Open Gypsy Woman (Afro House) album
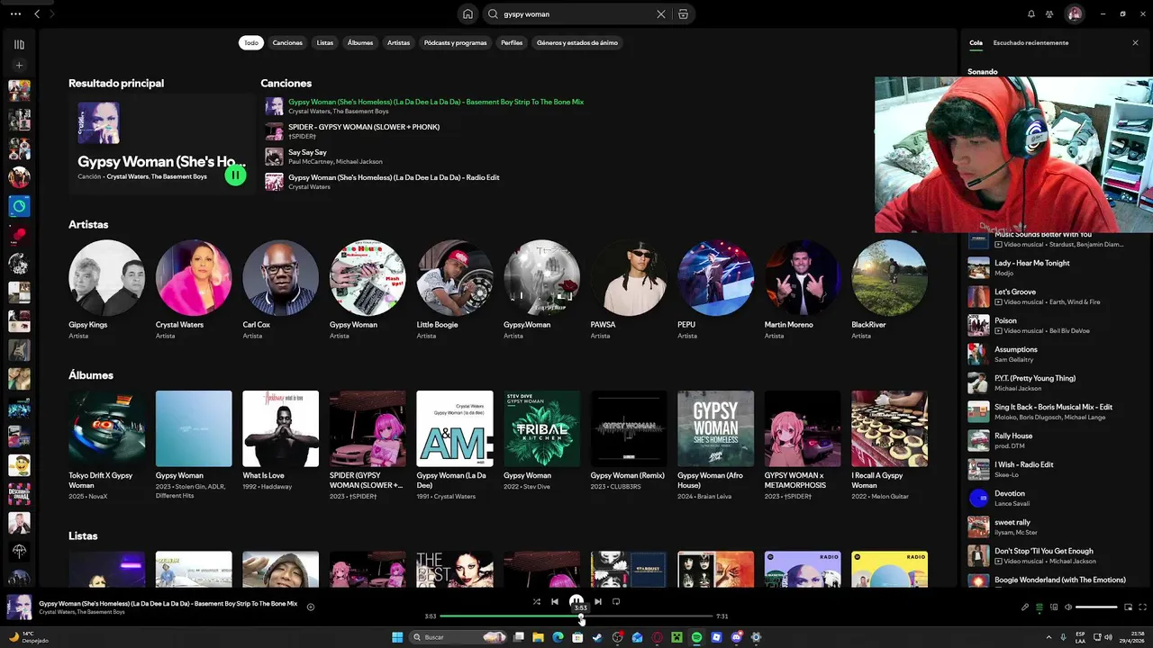This screenshot has width=1153, height=648. (x=715, y=445)
